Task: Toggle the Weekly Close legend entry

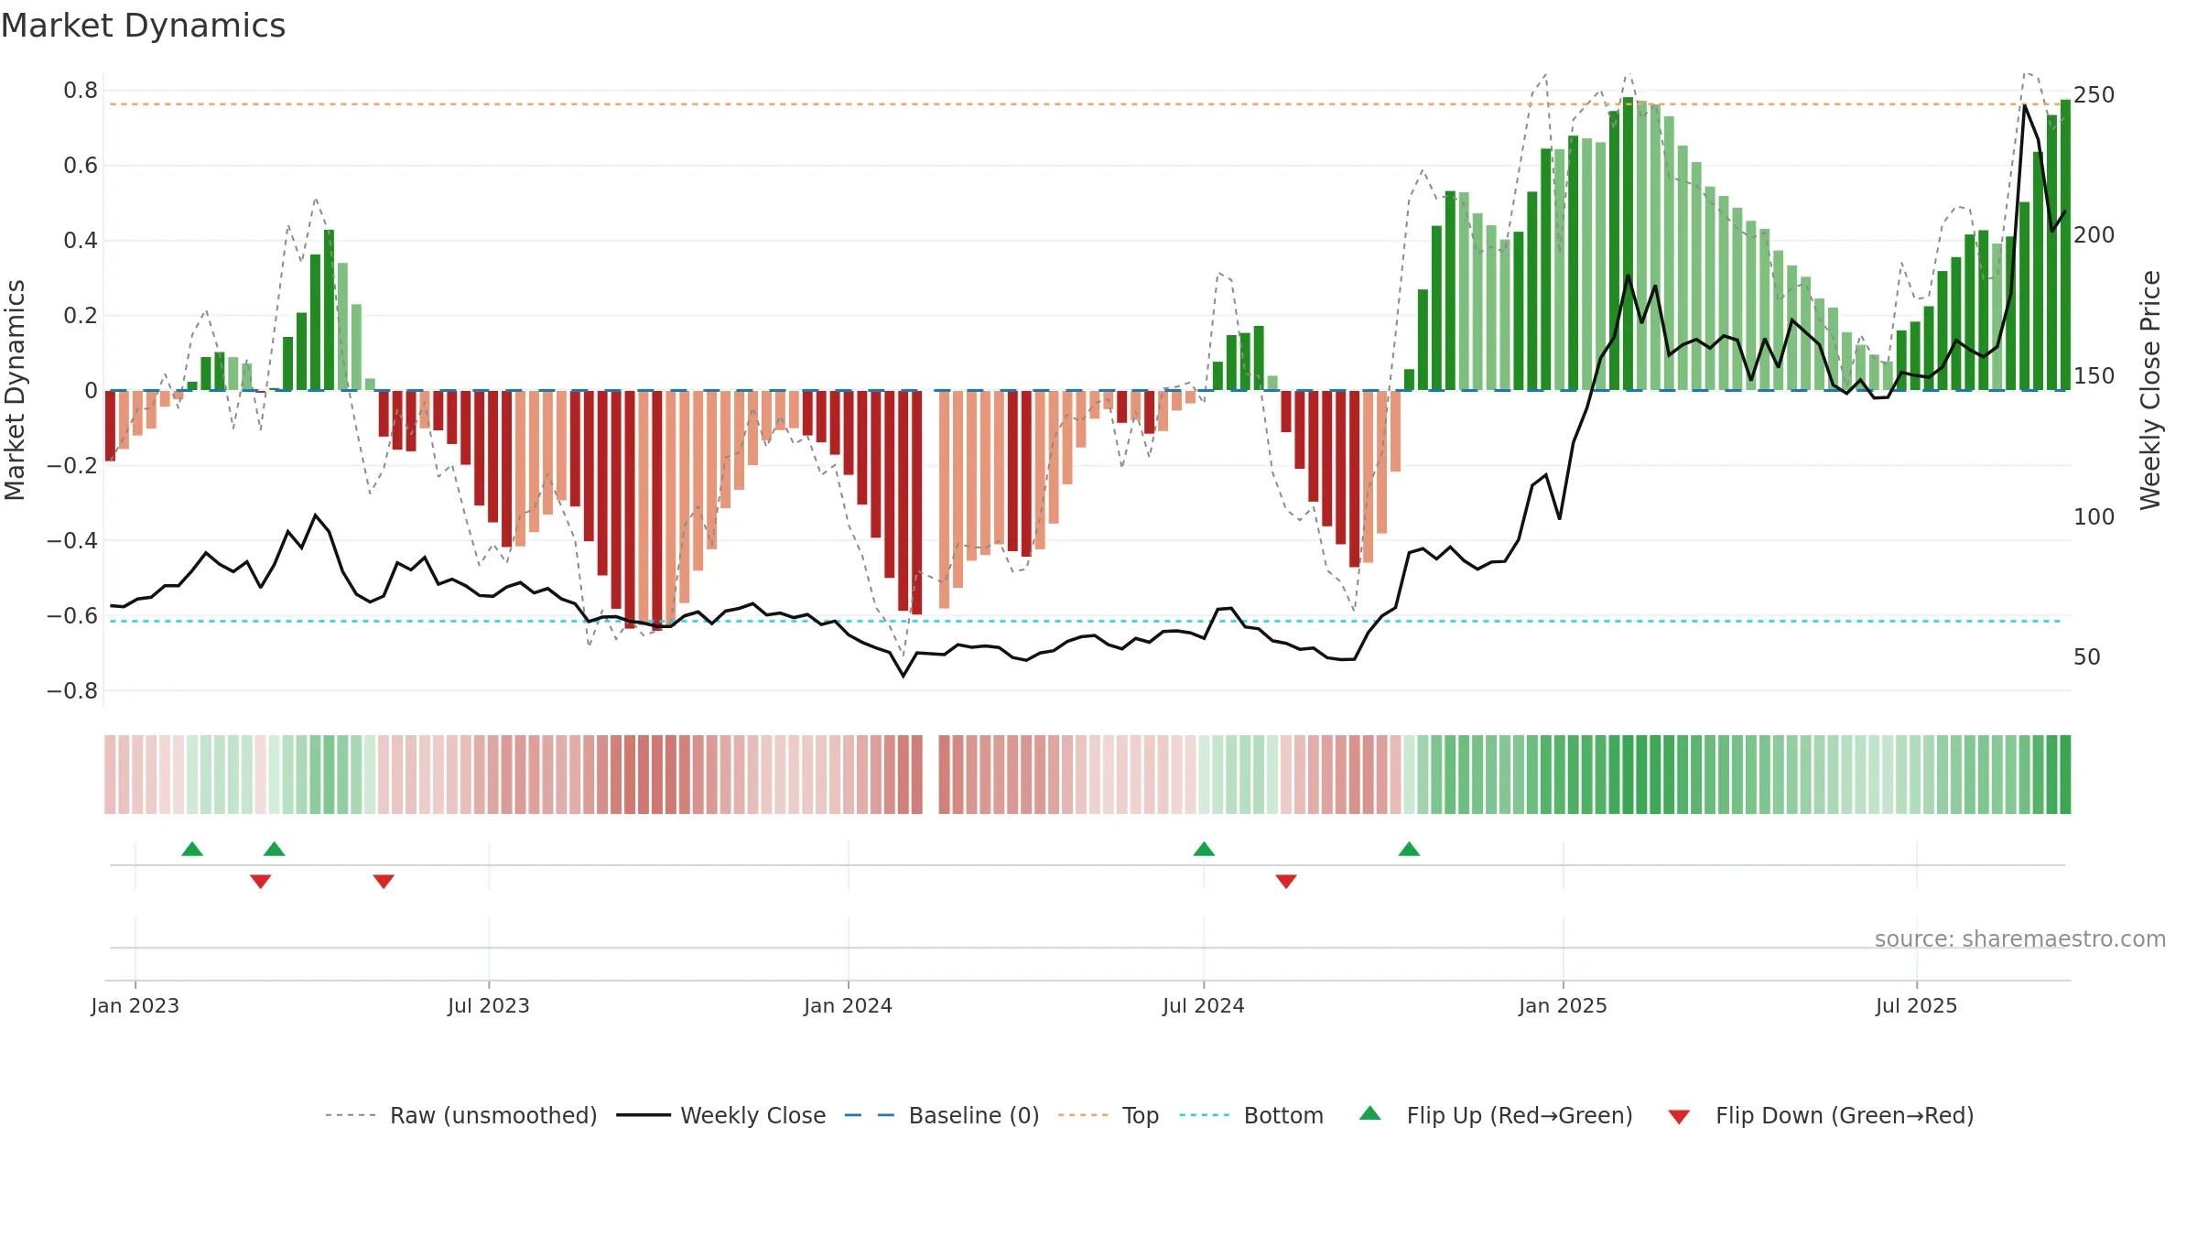Action: point(721,1115)
